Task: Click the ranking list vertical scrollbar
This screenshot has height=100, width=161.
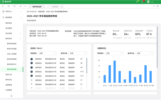Action: click(87, 65)
